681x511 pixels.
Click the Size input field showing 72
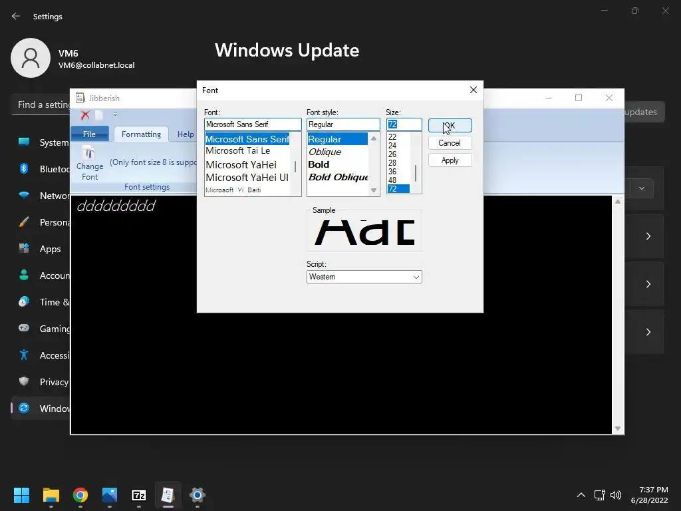click(404, 124)
